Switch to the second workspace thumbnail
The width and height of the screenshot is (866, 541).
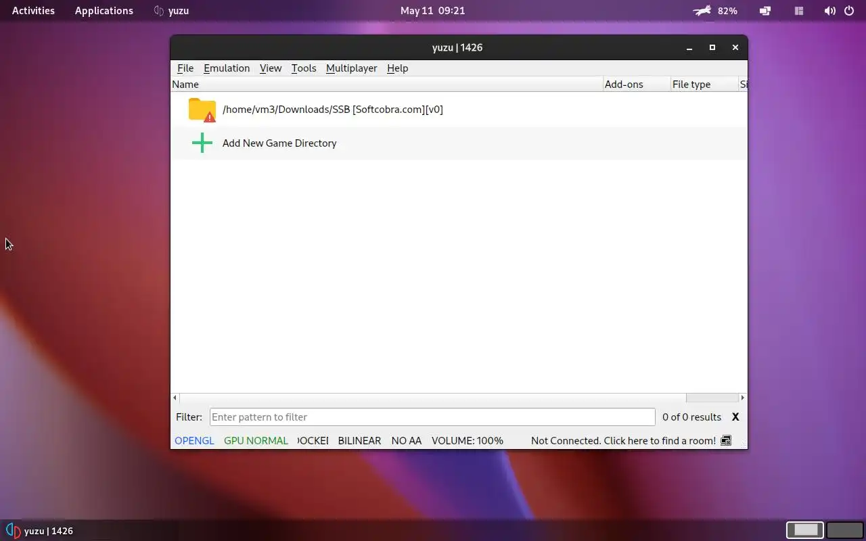[845, 530]
